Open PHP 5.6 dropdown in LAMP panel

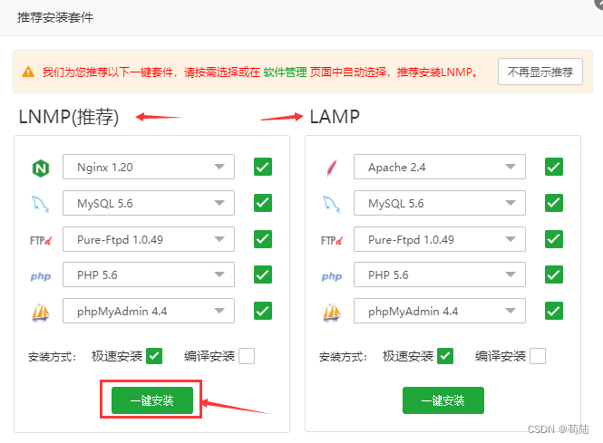pyautogui.click(x=440, y=274)
